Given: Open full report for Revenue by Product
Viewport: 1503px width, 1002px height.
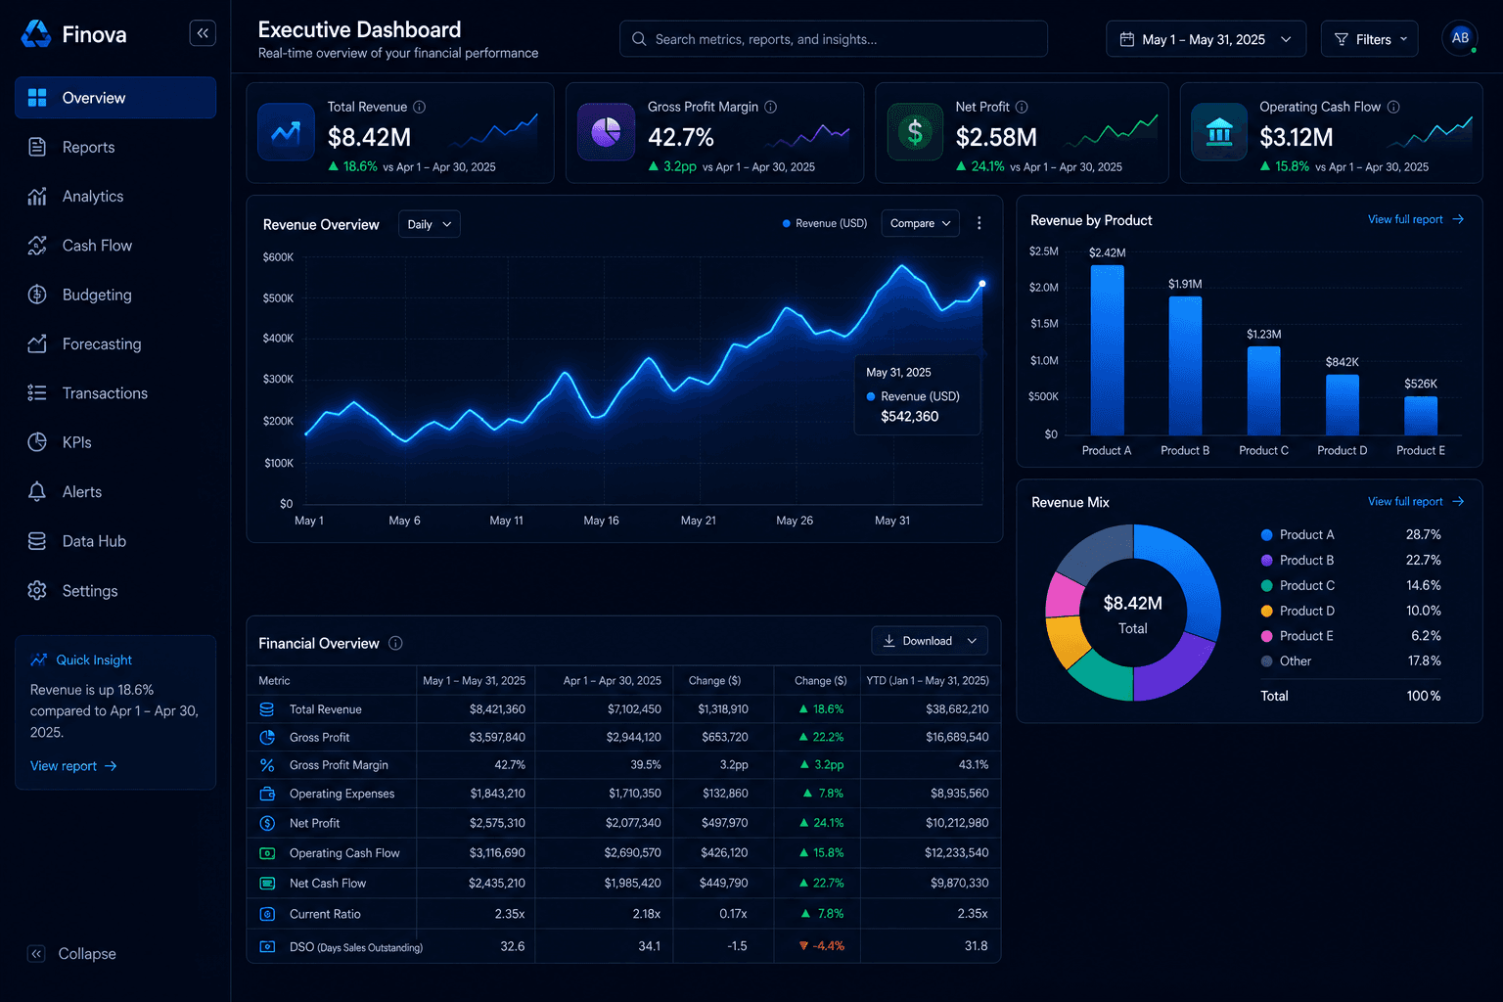Looking at the screenshot, I should click(1416, 219).
